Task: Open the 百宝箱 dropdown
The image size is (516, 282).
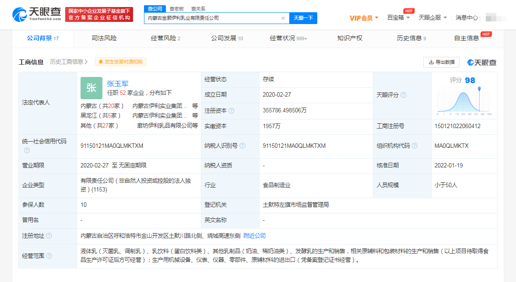Action: 398,18
